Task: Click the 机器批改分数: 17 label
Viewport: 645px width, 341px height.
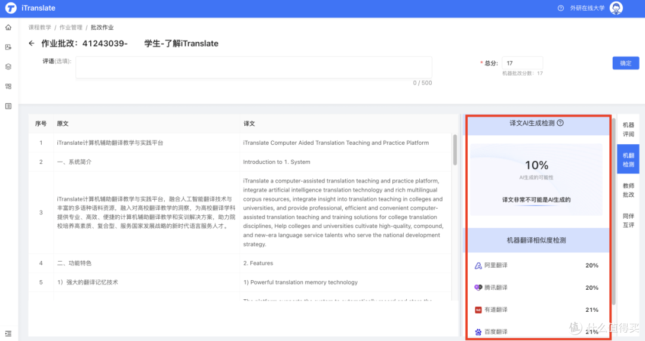Action: coord(523,73)
